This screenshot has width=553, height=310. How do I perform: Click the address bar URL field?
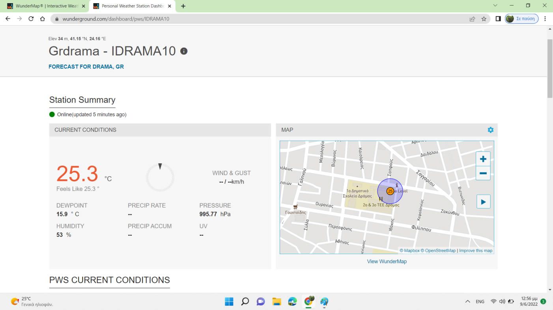coord(256,18)
